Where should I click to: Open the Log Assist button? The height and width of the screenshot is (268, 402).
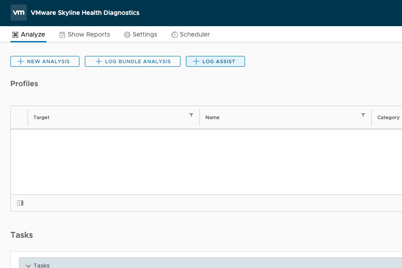click(x=215, y=61)
